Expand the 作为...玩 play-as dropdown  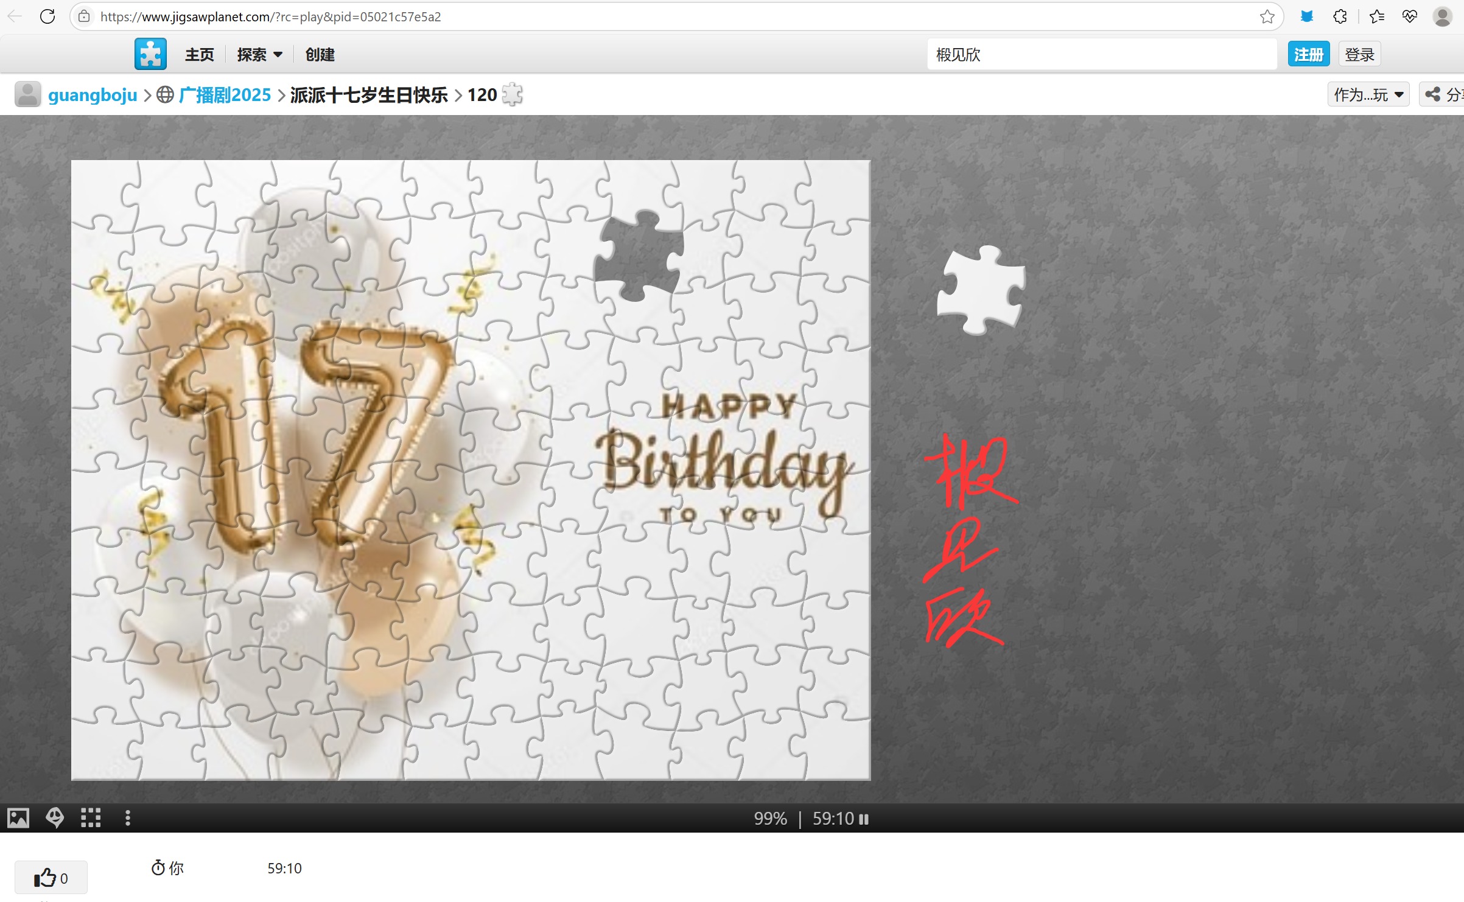click(1368, 94)
